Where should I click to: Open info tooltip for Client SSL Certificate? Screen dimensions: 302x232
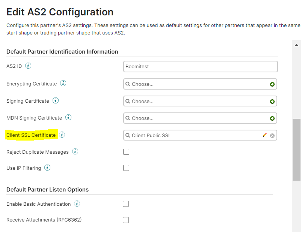click(x=62, y=135)
